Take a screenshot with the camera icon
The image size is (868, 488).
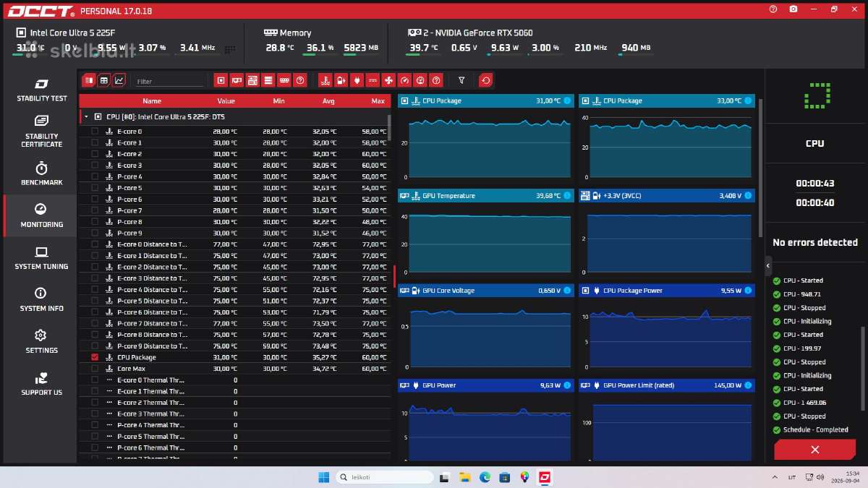click(x=793, y=9)
